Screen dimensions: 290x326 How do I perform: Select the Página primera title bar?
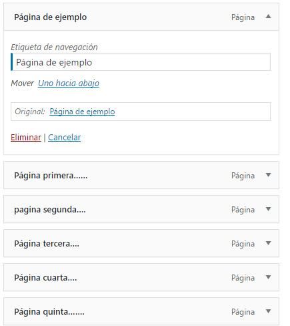[141, 175]
